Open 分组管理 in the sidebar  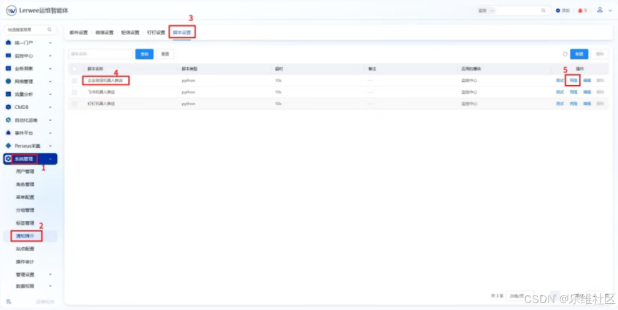pyautogui.click(x=25, y=210)
